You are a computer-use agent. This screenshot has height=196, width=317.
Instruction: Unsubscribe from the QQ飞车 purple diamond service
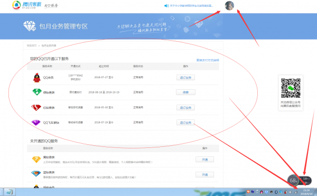[x=185, y=123]
